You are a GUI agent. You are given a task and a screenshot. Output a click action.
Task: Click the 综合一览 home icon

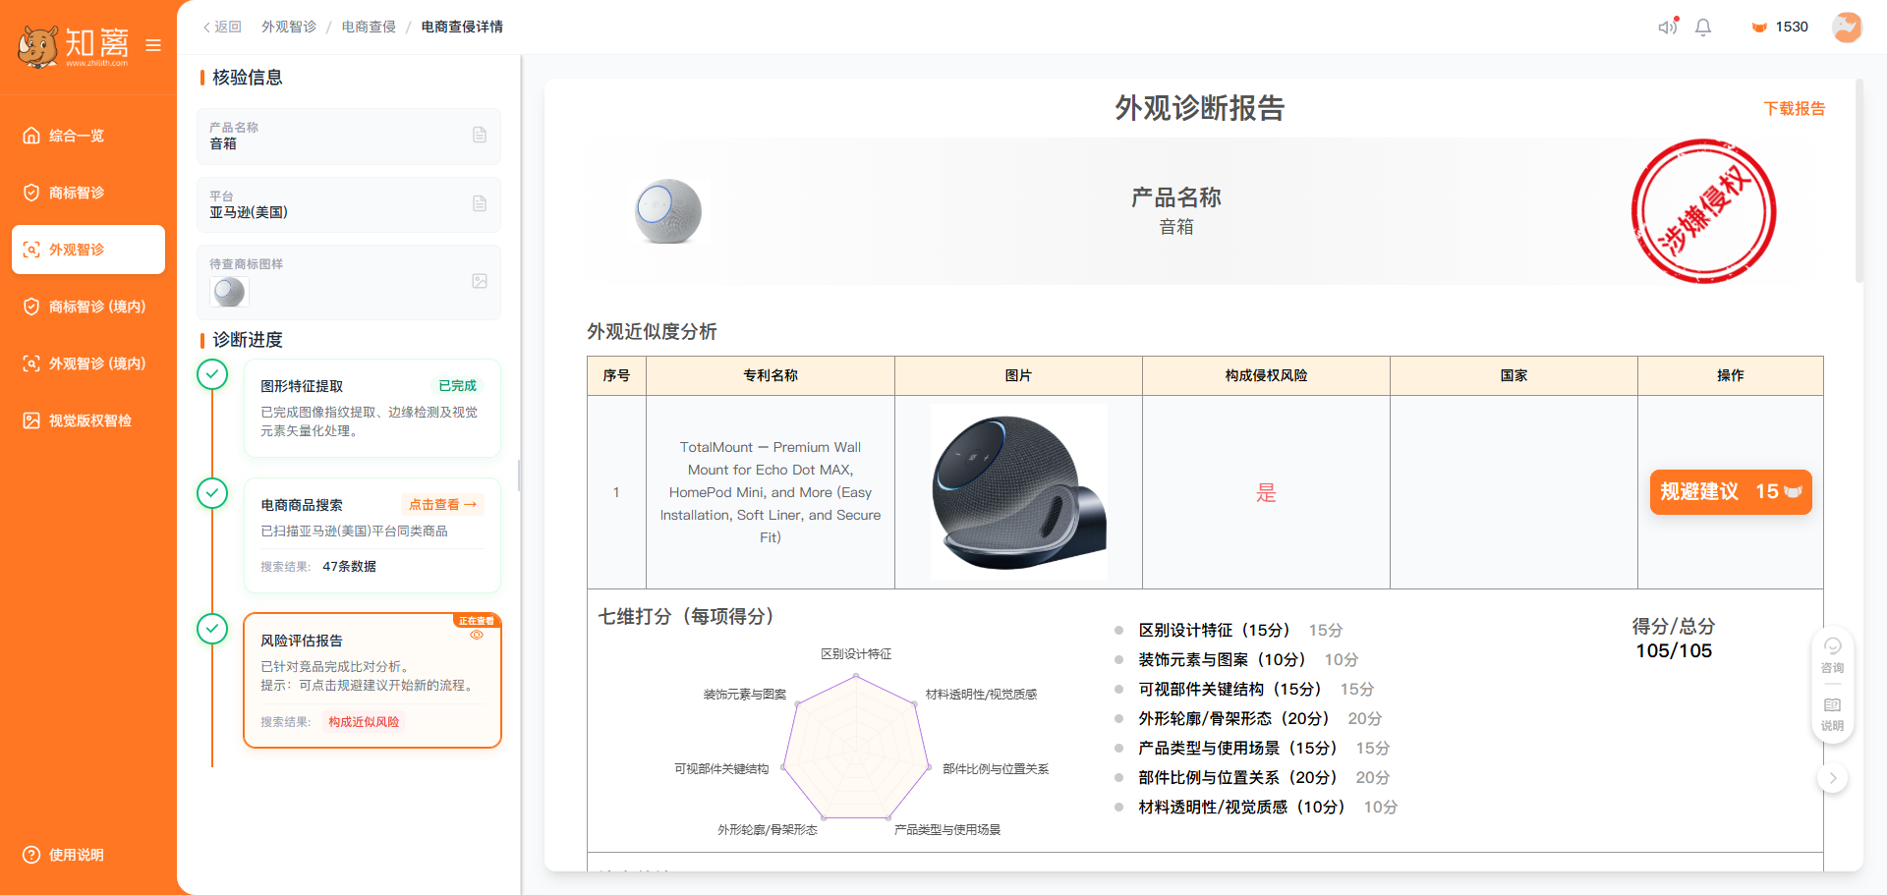point(31,136)
